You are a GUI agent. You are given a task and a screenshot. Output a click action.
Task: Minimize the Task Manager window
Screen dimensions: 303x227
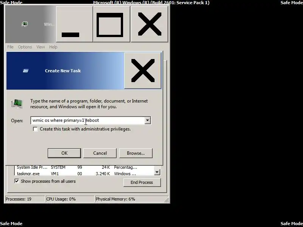tap(74, 24)
